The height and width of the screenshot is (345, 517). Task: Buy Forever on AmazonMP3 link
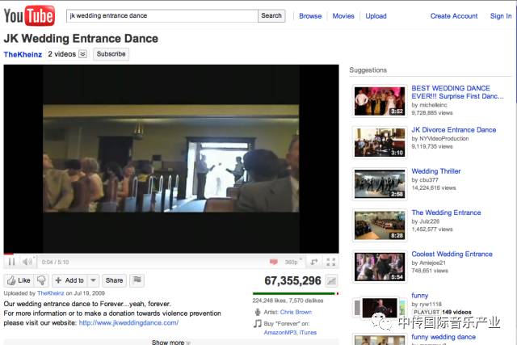pos(280,332)
